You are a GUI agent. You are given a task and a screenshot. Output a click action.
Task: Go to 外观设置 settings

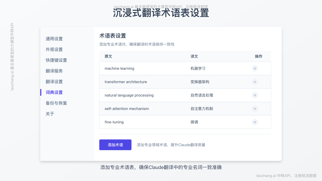pyautogui.click(x=54, y=49)
